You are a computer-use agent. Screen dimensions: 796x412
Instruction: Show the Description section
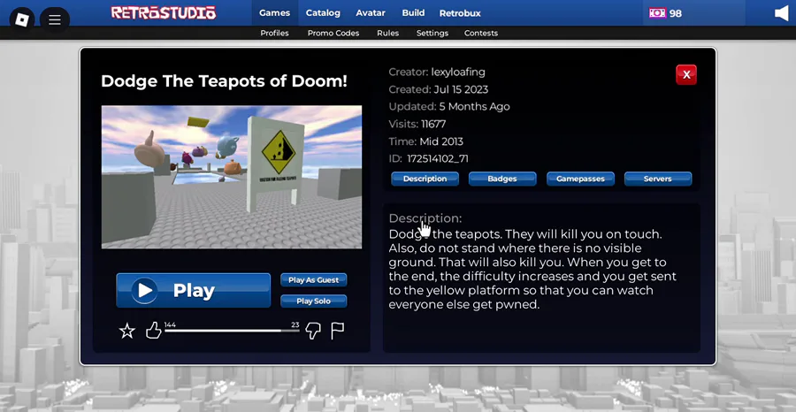click(425, 179)
